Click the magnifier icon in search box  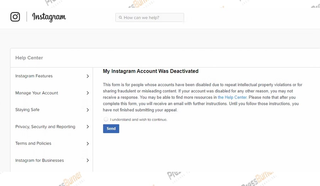(x=121, y=18)
